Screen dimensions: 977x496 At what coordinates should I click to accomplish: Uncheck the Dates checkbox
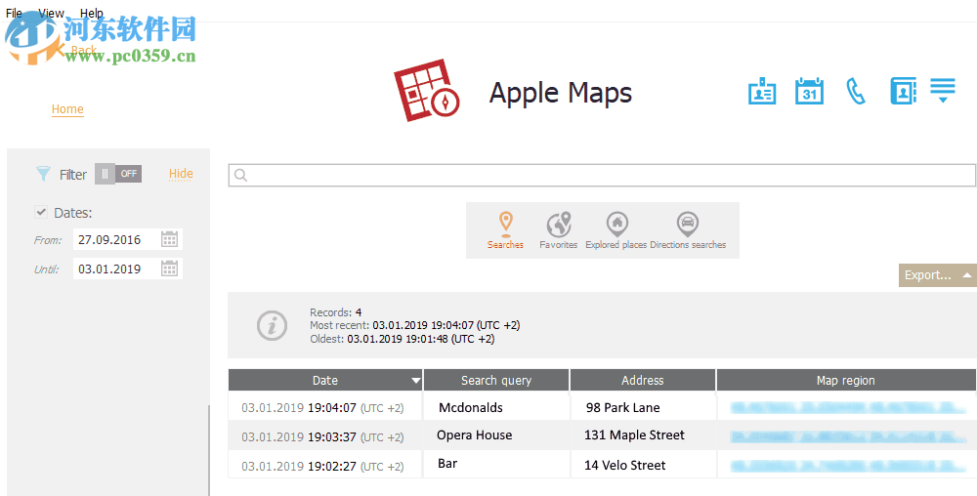point(40,212)
